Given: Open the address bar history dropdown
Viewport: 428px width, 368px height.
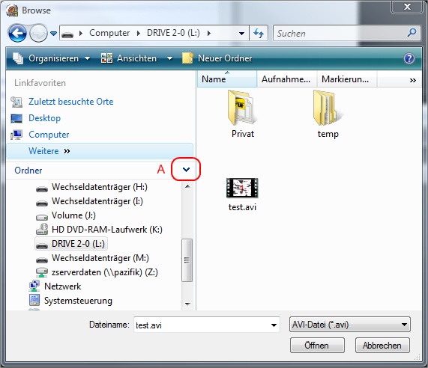Looking at the screenshot, I should pyautogui.click(x=241, y=34).
